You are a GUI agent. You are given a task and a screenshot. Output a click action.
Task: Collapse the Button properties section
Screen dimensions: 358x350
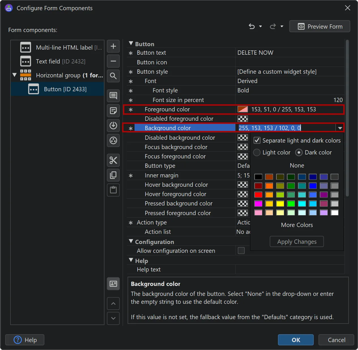pyautogui.click(x=131, y=43)
